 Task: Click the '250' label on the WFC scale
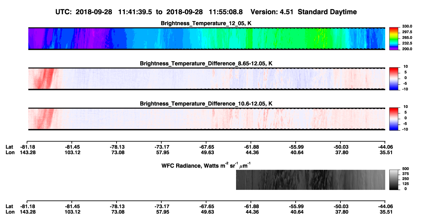(405, 179)
